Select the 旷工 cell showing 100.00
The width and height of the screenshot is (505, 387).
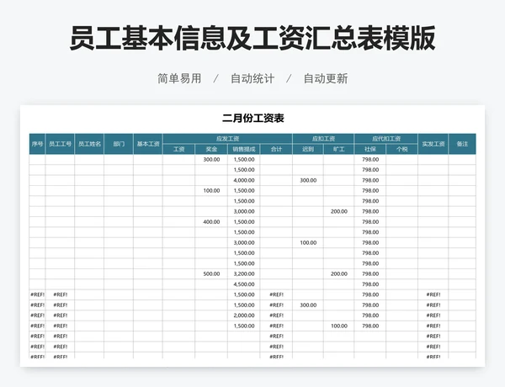pos(339,326)
